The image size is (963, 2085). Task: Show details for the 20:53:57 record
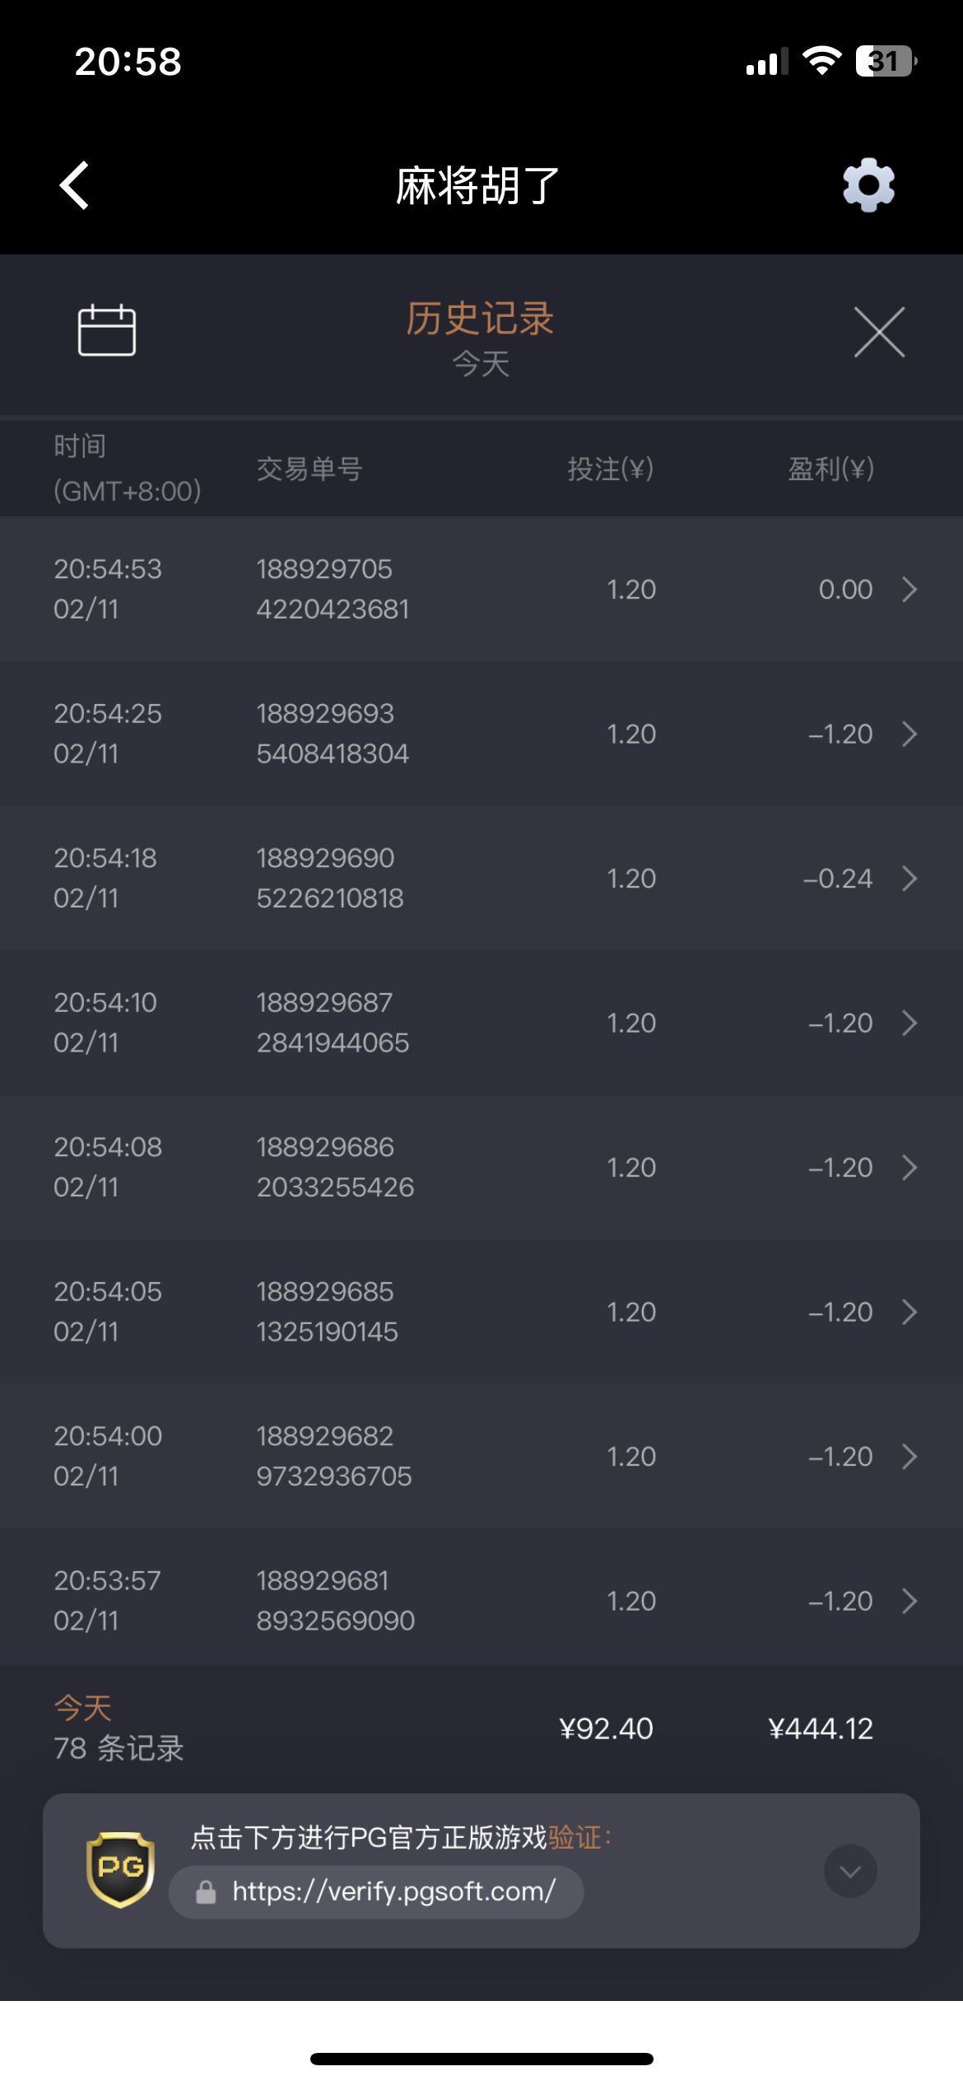pos(909,1601)
